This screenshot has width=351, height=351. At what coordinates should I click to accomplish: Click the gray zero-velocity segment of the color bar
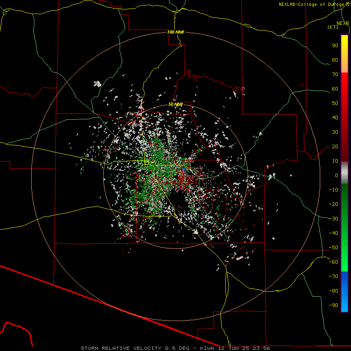coord(344,173)
